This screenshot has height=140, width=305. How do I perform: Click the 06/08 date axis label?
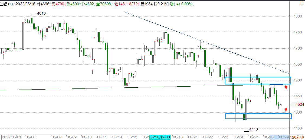click(56, 137)
